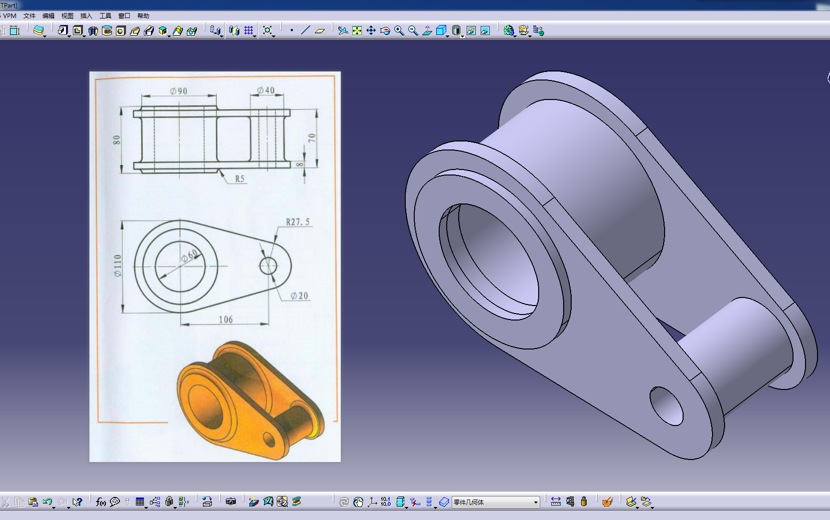Viewport: 830px width, 520px height.
Task: Click the Capture camera icon
Action: 230,501
